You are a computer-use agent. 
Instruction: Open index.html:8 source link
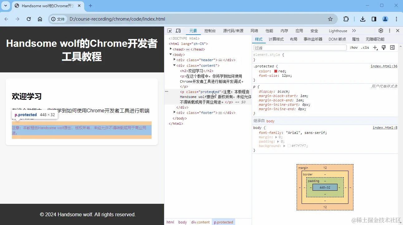[x=385, y=128]
